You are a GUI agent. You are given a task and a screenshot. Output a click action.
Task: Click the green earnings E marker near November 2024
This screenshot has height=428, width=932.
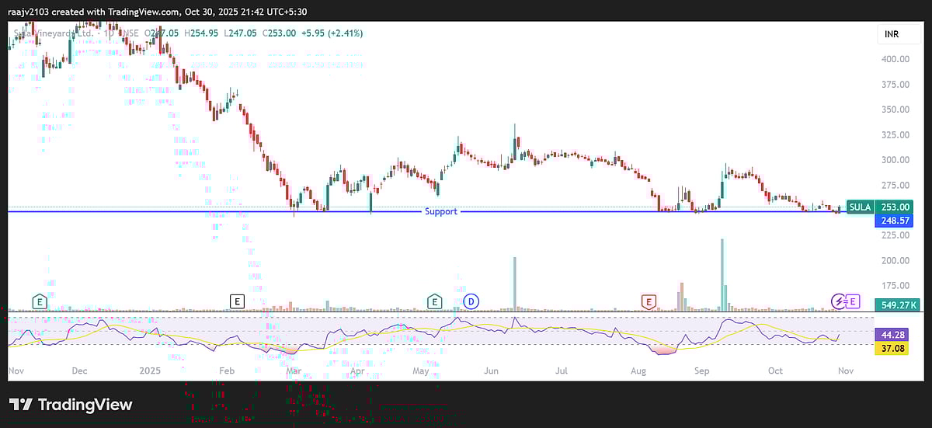click(37, 301)
